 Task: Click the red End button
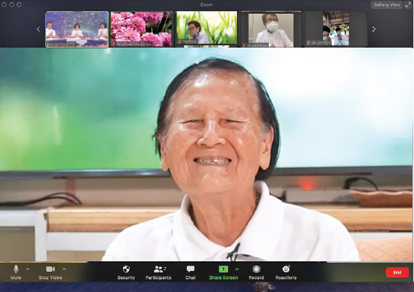point(397,273)
